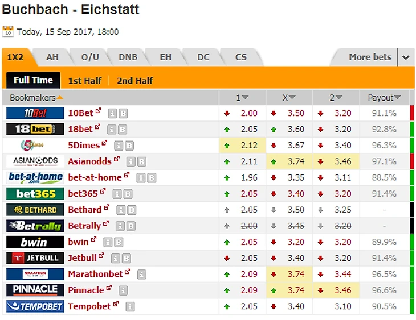Switch to the O/U tab

pyautogui.click(x=90, y=57)
